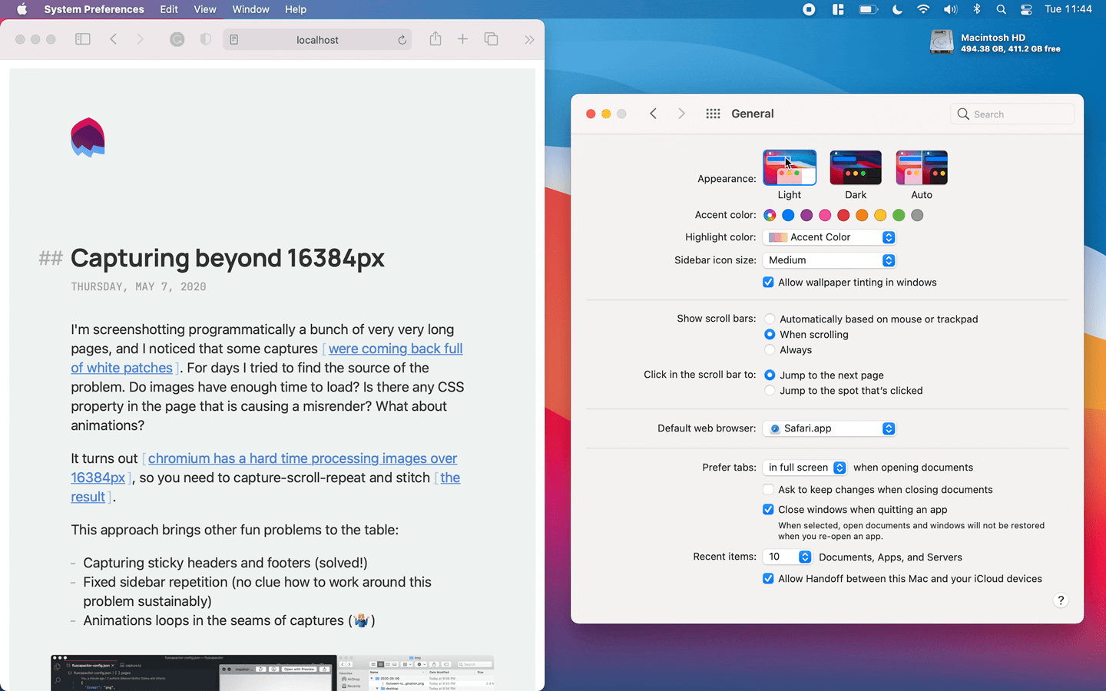The width and height of the screenshot is (1106, 691).
Task: Enable Ask to keep changes checkbox
Action: [768, 490]
